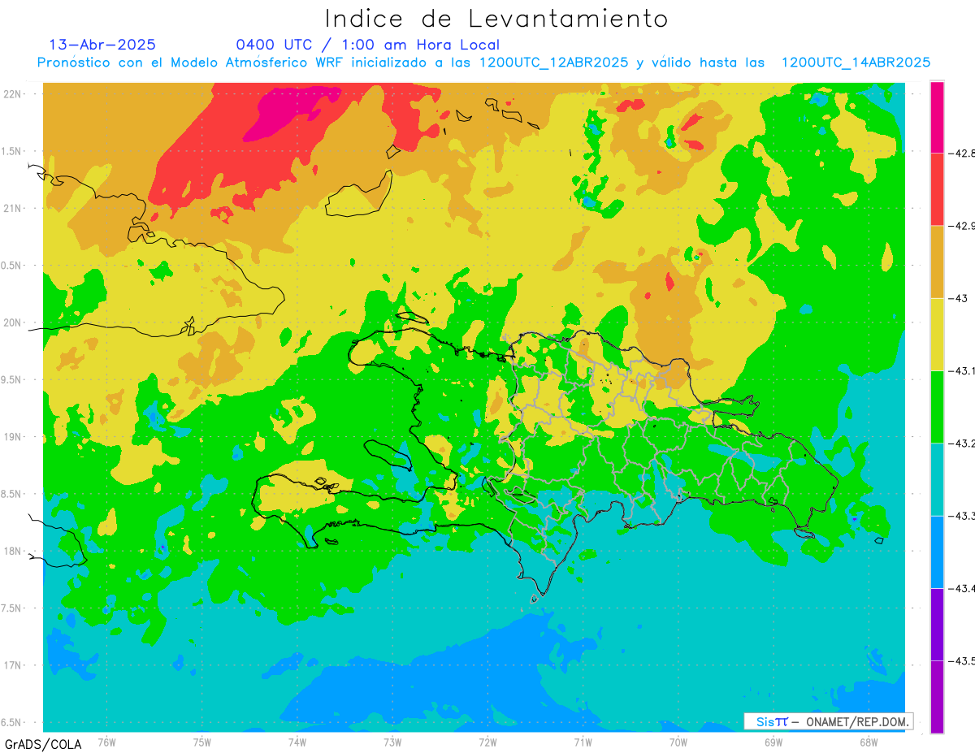The width and height of the screenshot is (975, 753).
Task: Click the '0400 UTC / 1:00 am Hora Local' time text
Action: point(368,45)
